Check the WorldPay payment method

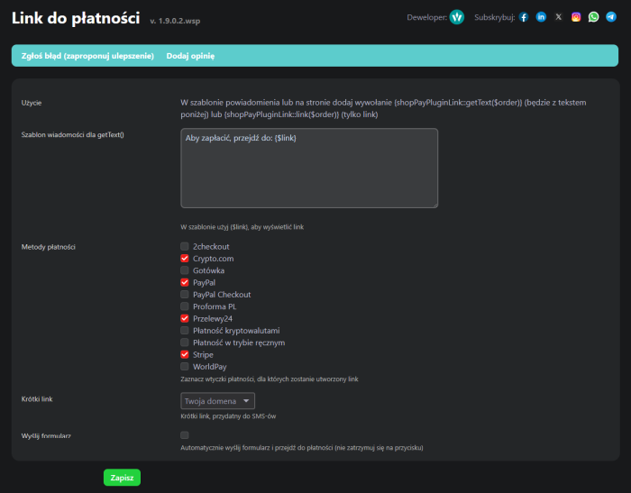[185, 367]
